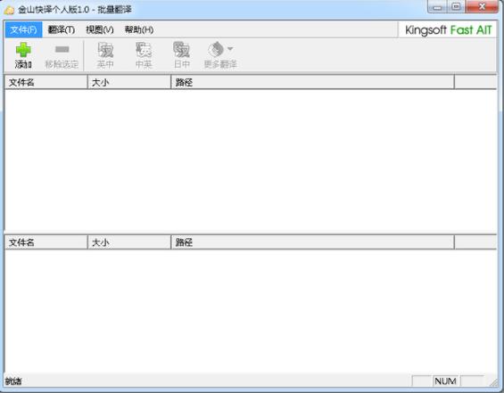Click the 更多翻译 globe icon
The height and width of the screenshot is (393, 504).
[216, 49]
